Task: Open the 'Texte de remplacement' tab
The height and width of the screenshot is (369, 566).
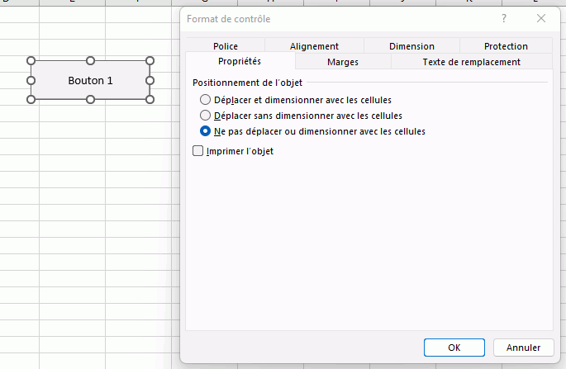Action: (x=471, y=62)
